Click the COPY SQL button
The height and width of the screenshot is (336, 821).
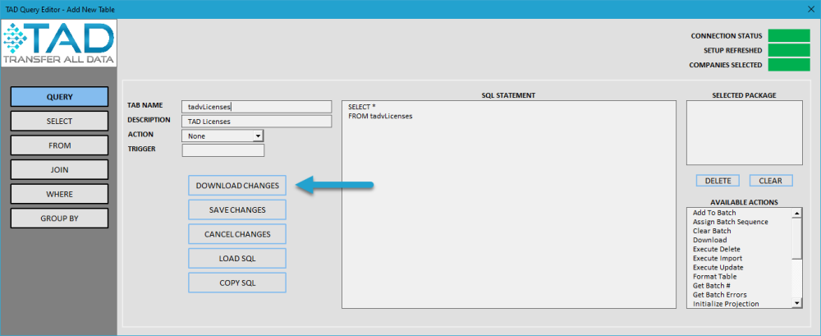point(237,283)
